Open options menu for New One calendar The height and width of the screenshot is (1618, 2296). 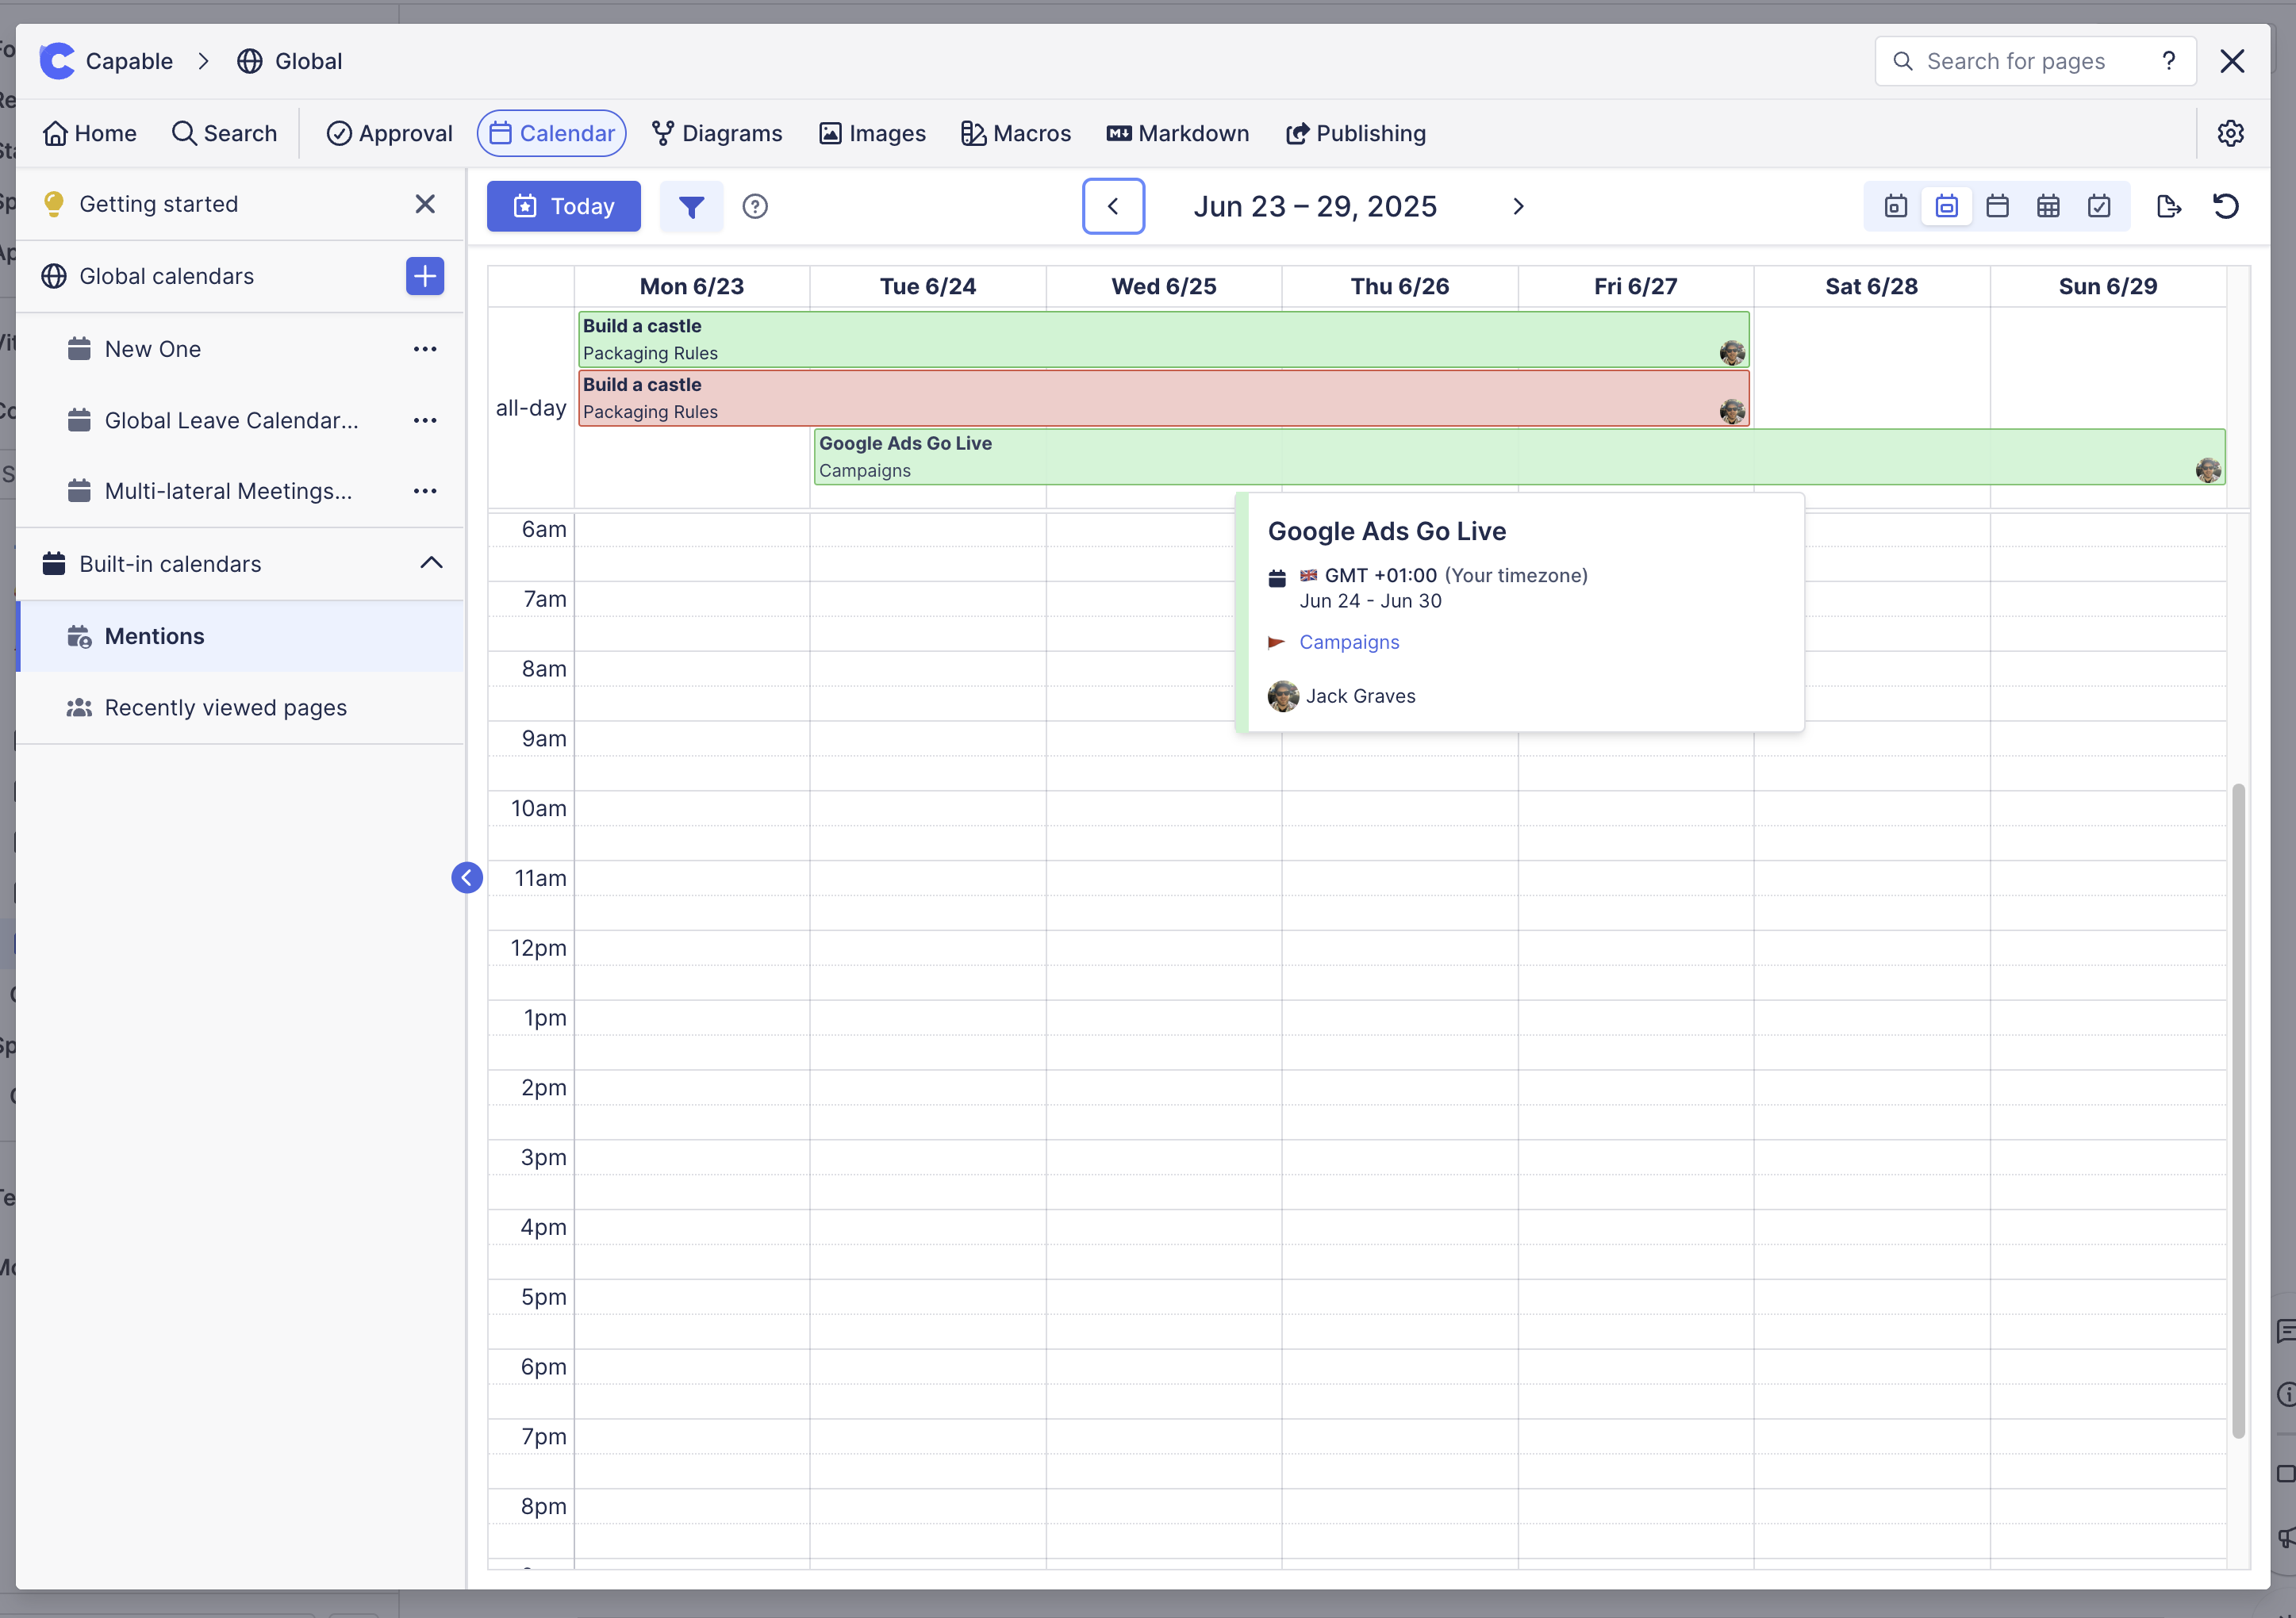click(x=425, y=349)
